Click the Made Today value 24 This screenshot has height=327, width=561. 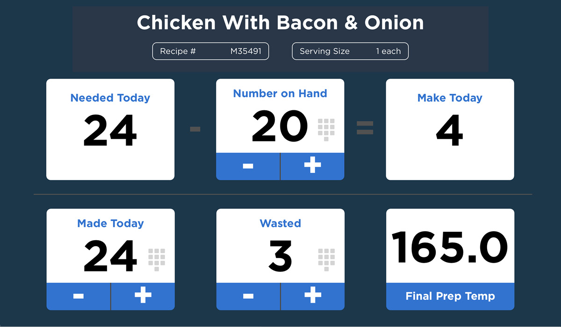[110, 257]
